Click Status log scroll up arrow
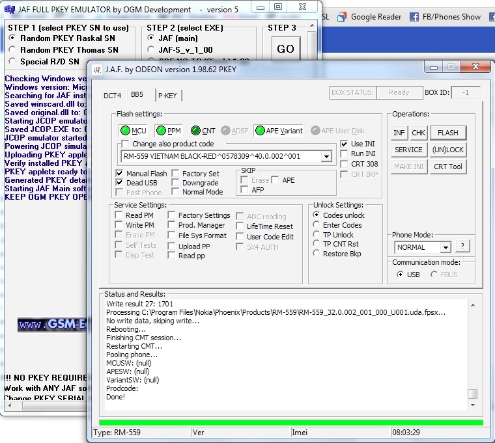The height and width of the screenshot is (443, 495). click(x=473, y=305)
